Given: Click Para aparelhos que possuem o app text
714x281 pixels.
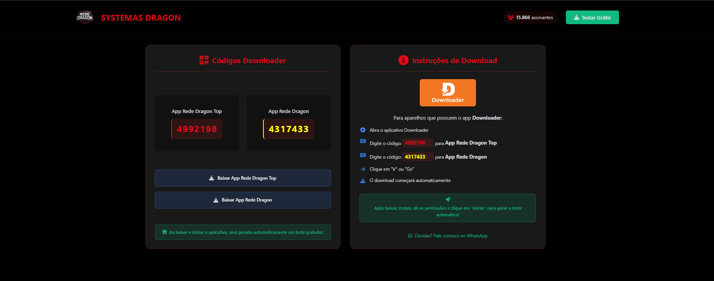Looking at the screenshot, I should 448,118.
